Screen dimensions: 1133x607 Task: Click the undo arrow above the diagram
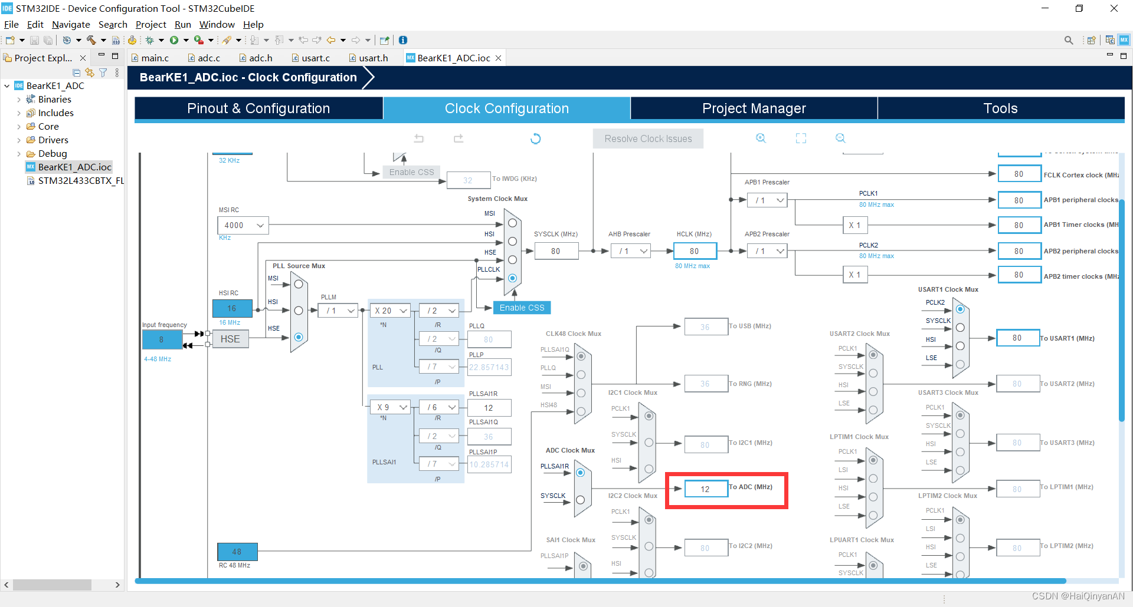click(x=419, y=138)
